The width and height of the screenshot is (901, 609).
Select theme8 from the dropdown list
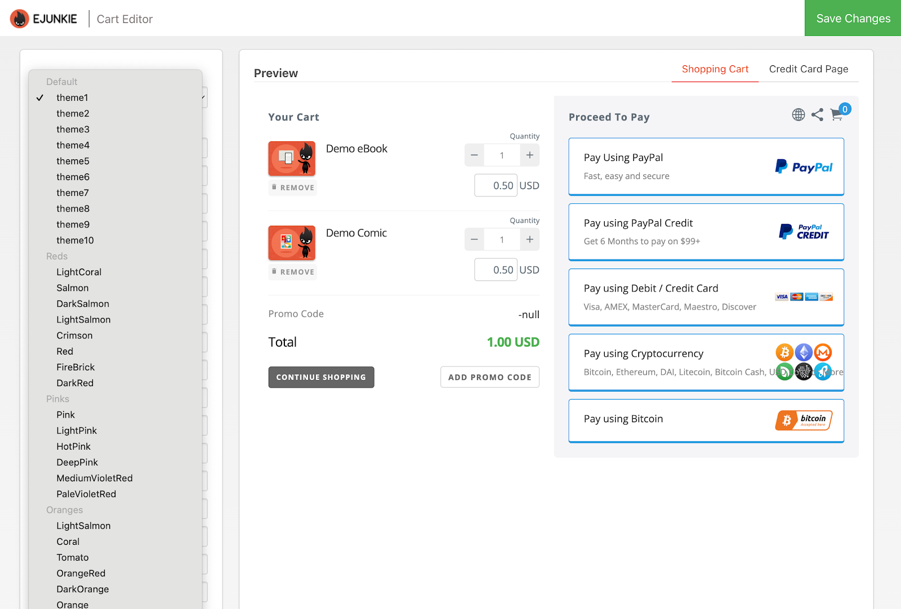[x=115, y=208]
